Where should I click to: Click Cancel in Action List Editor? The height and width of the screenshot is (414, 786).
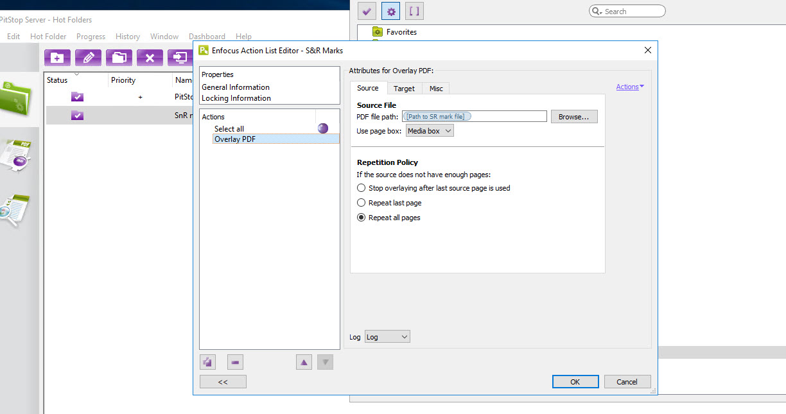click(627, 382)
